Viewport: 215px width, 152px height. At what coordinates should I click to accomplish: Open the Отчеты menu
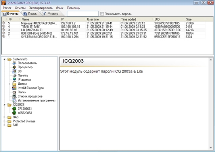click(x=20, y=8)
